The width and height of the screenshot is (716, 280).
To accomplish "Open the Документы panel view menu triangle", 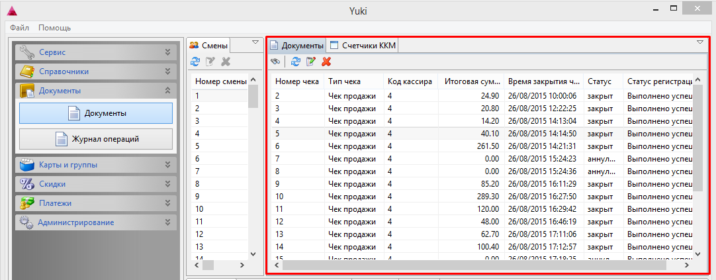I will click(x=700, y=42).
